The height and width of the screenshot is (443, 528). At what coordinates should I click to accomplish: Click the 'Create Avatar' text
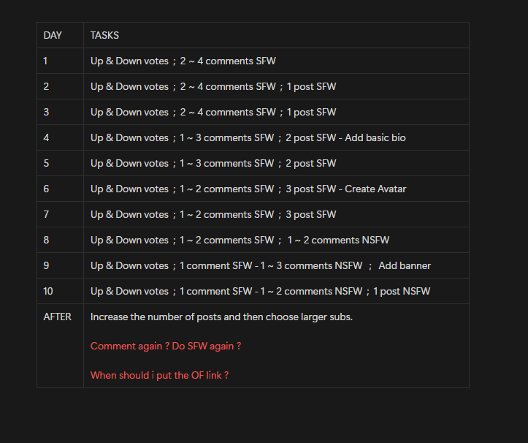point(375,189)
